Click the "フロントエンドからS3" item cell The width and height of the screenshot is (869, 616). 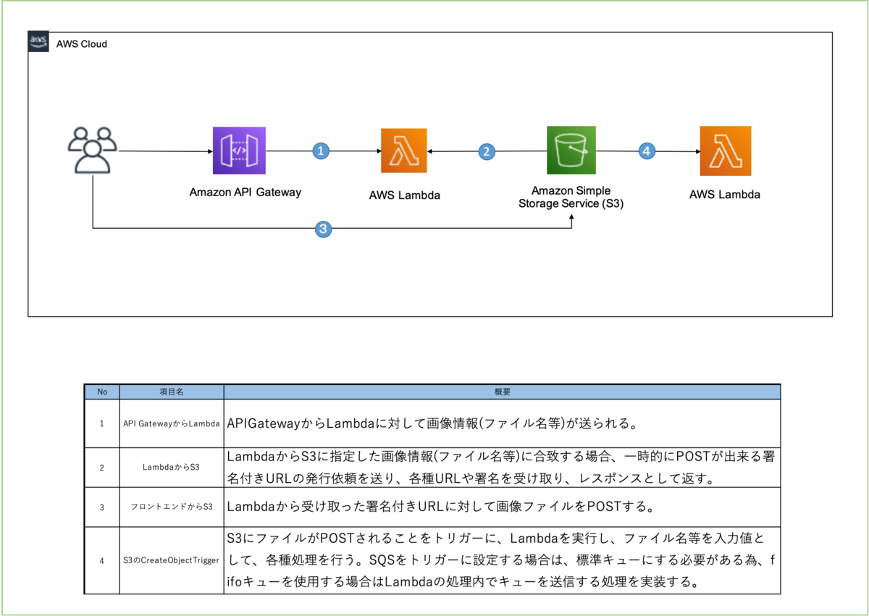coord(172,507)
